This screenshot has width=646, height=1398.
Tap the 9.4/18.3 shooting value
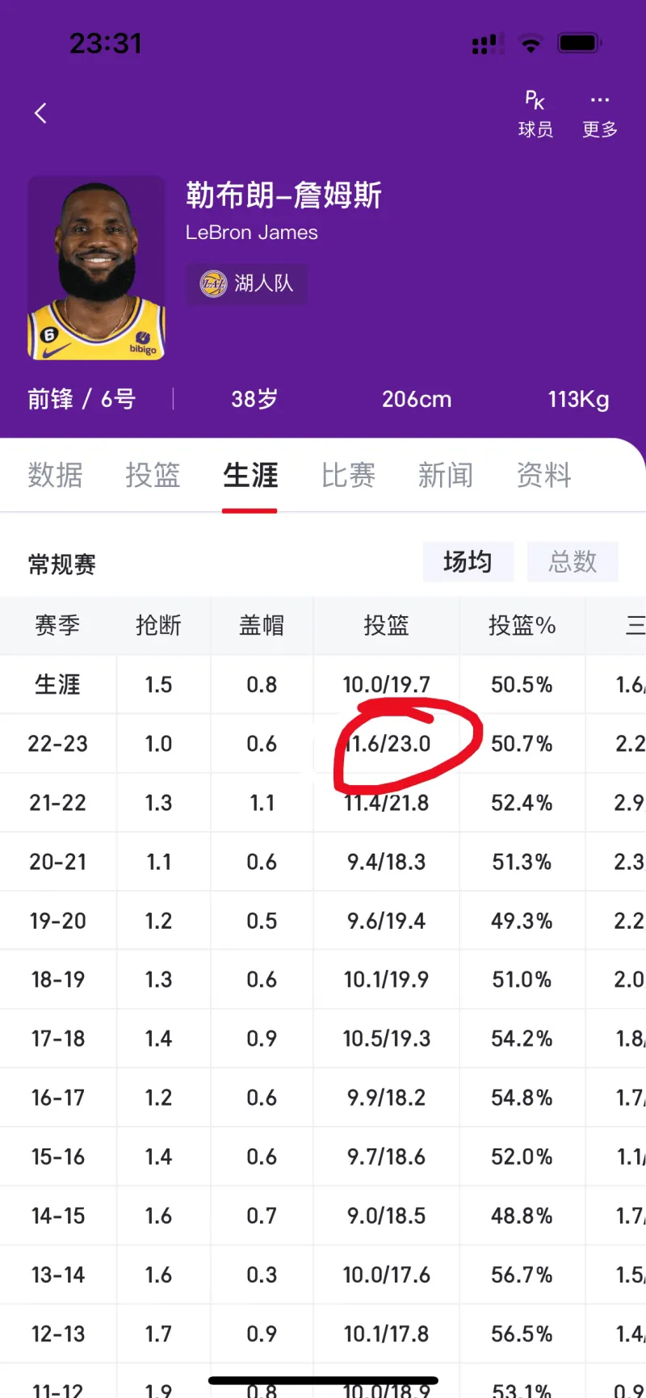(386, 862)
